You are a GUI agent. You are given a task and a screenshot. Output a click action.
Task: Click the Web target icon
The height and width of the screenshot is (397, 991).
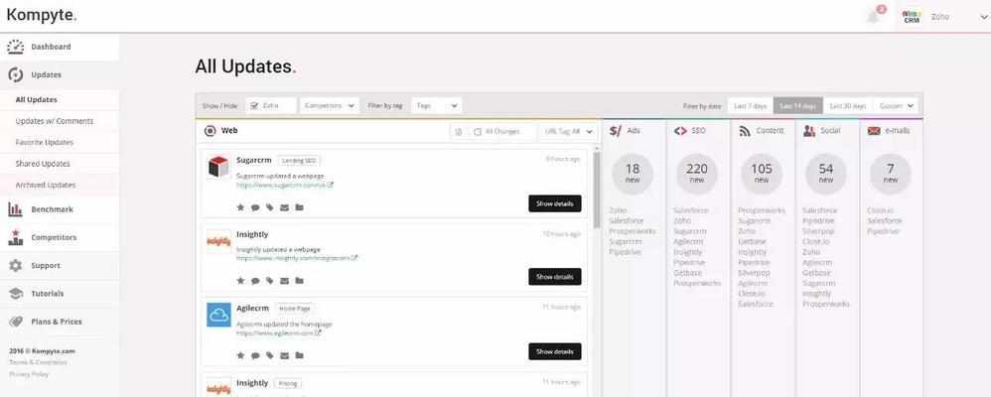pyautogui.click(x=211, y=131)
